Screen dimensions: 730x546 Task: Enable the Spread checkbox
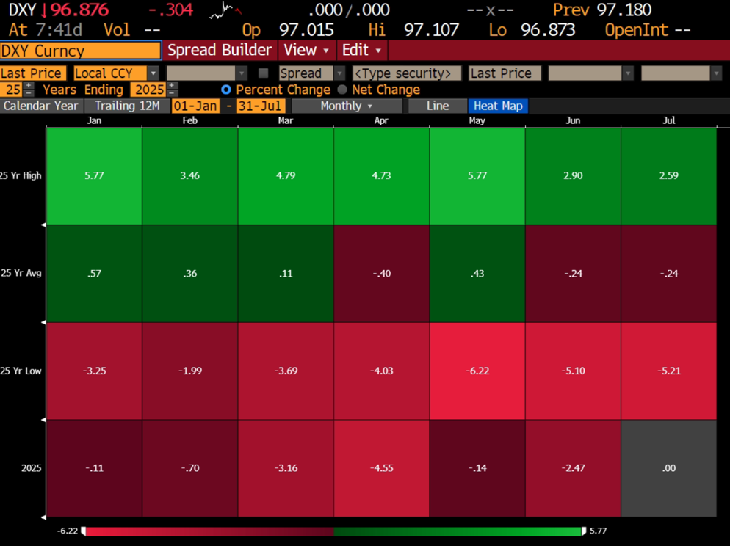[264, 73]
